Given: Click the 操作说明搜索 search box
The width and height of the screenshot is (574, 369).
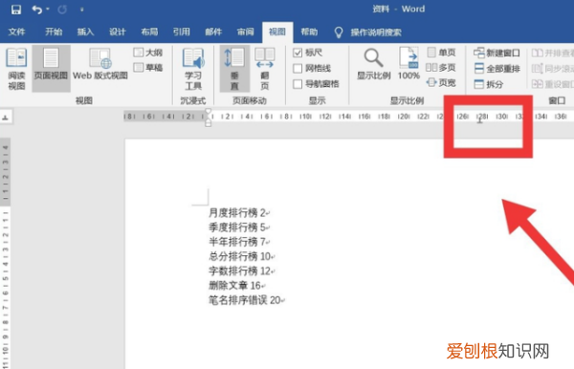Looking at the screenshot, I should coord(376,33).
